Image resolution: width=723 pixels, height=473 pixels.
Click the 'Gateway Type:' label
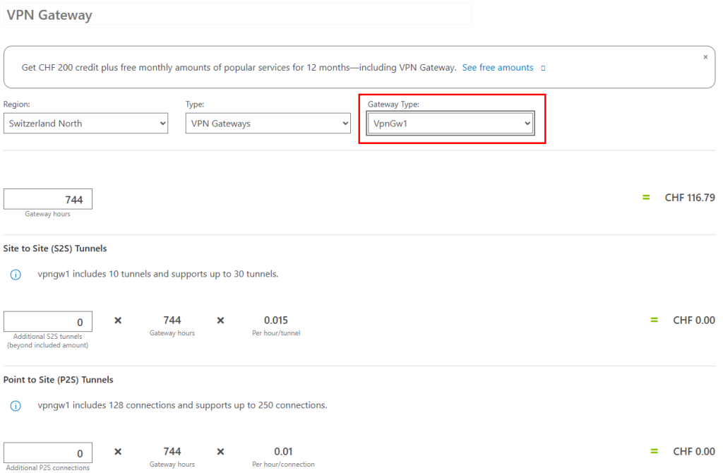click(393, 104)
